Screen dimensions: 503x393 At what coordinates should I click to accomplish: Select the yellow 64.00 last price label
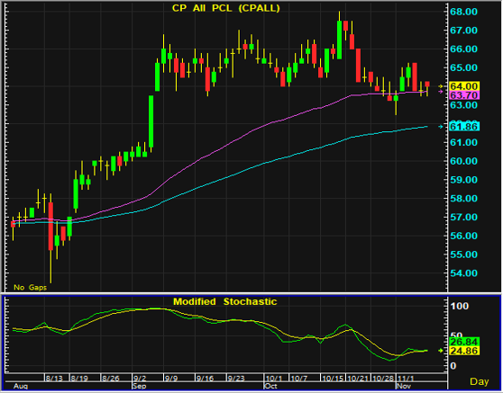pos(464,86)
